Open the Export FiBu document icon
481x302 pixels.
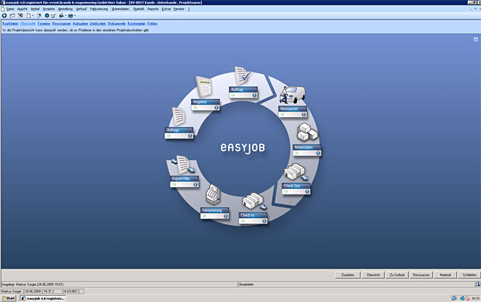[x=183, y=165]
